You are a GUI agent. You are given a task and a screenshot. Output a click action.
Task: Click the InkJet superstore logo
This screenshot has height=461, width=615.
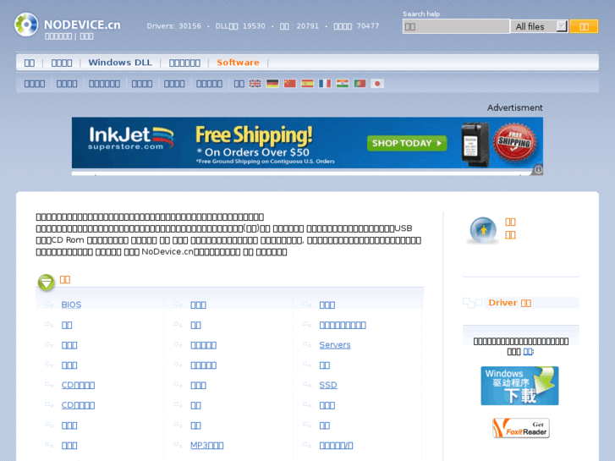130,139
